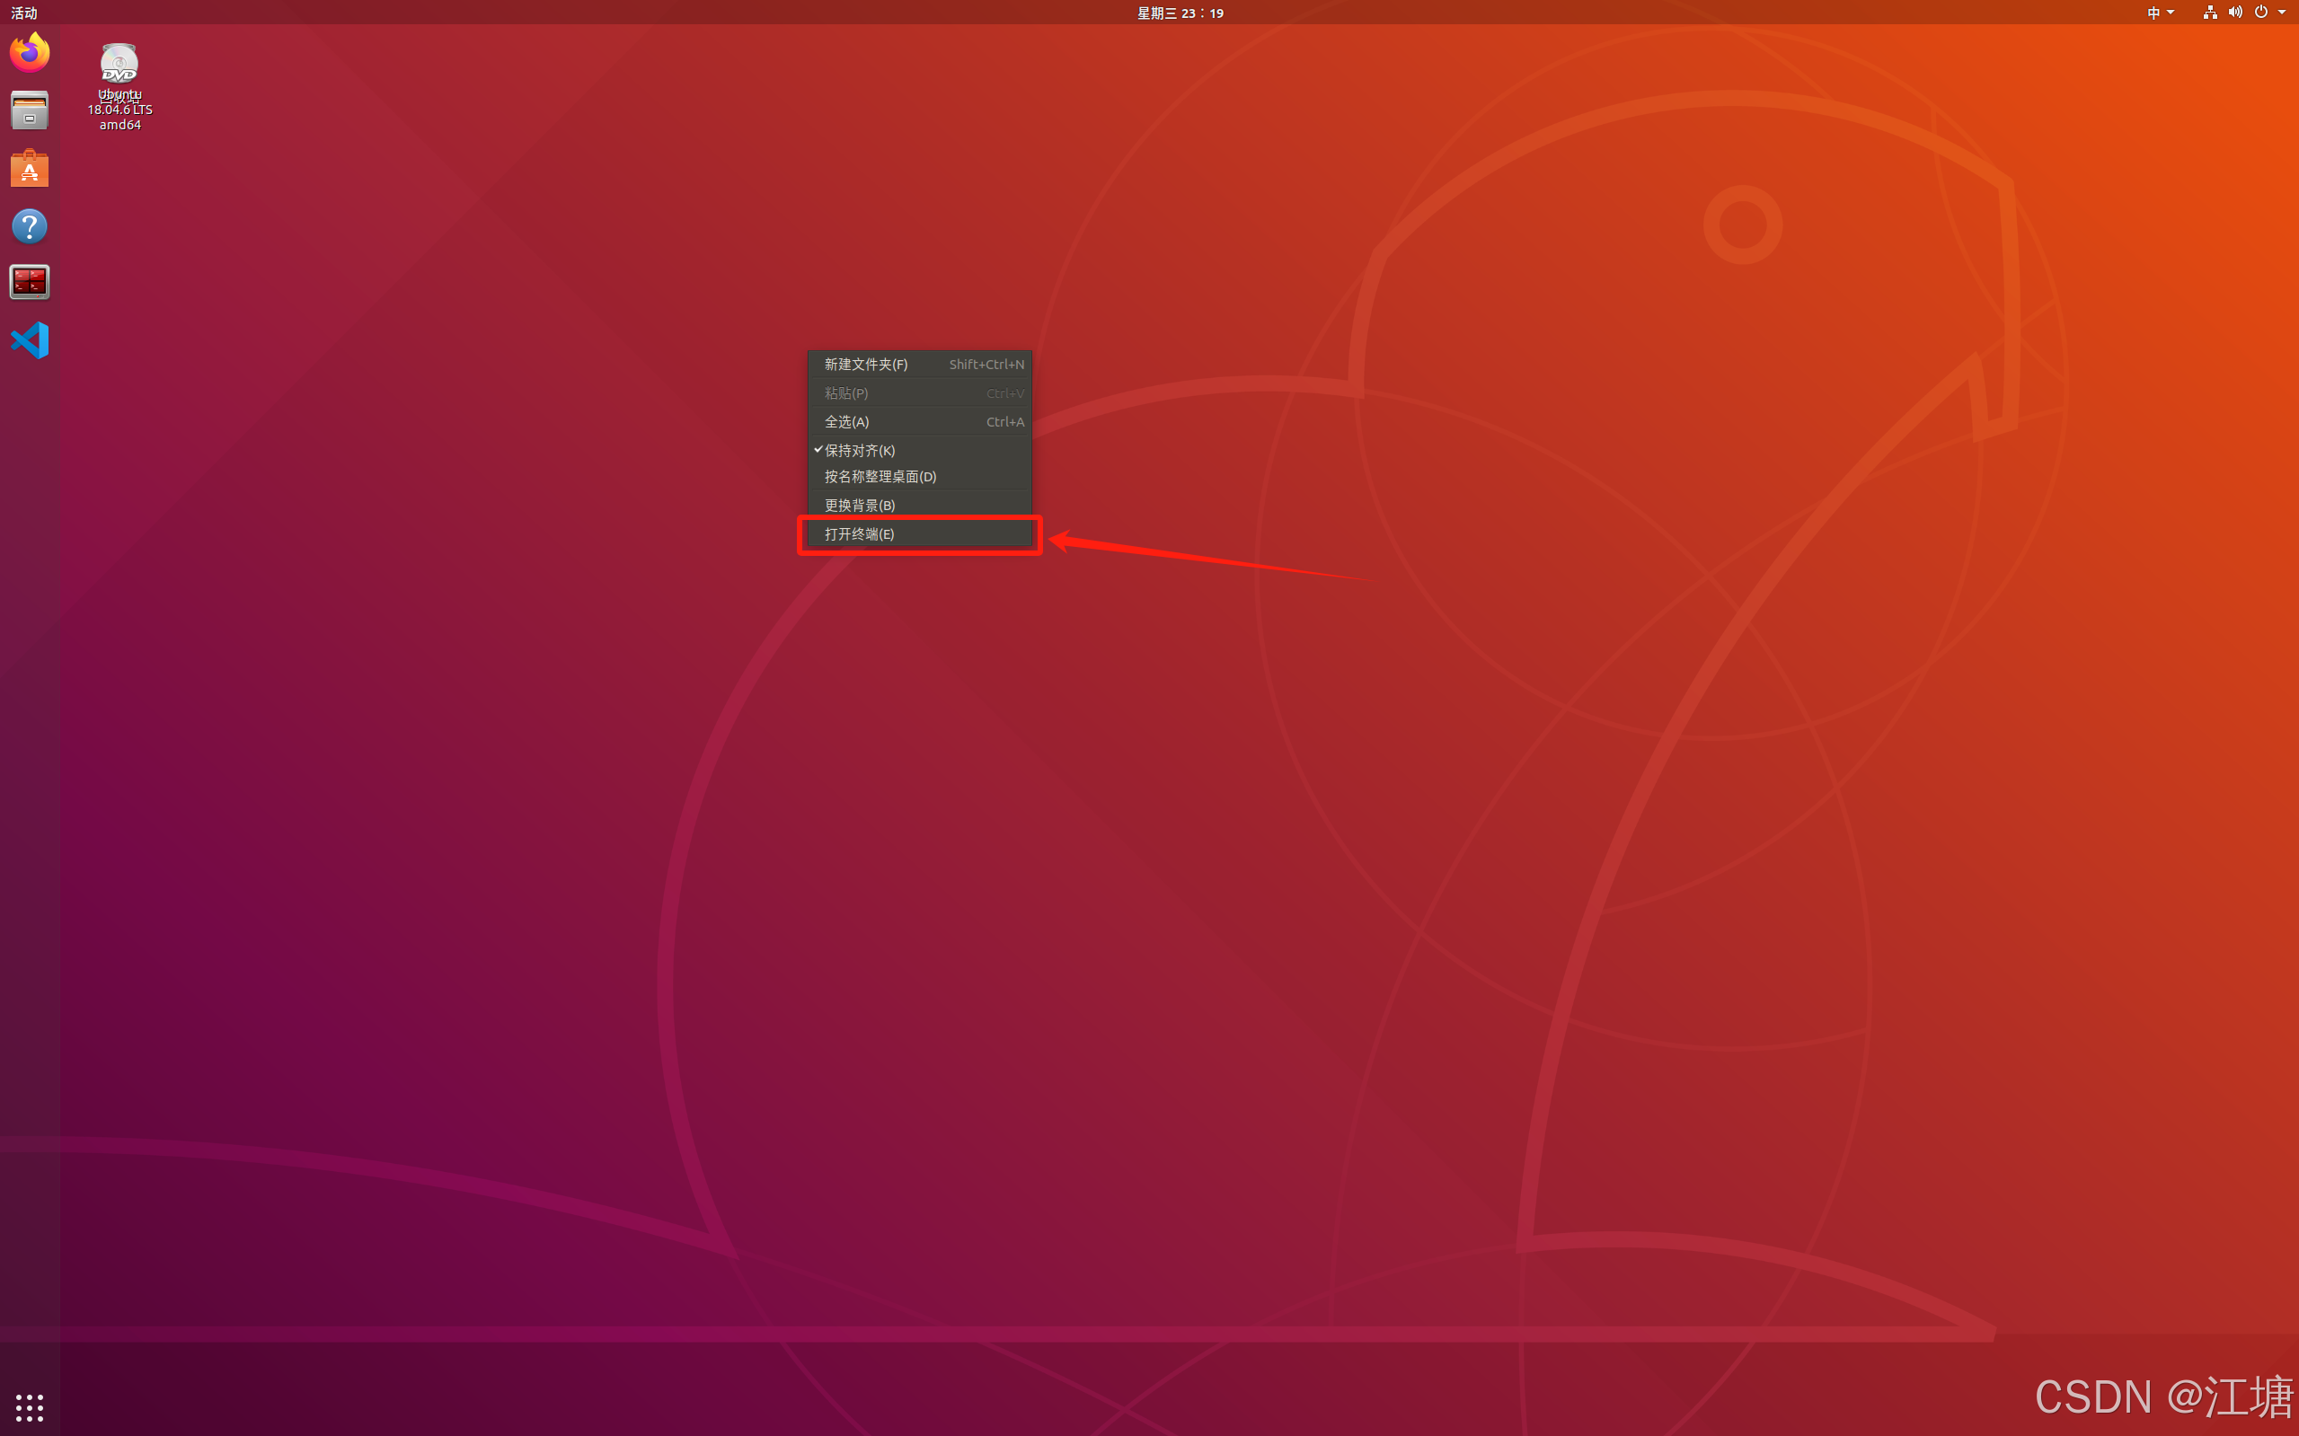Open the Files manager dock icon
Image resolution: width=2299 pixels, height=1436 pixels.
point(30,110)
